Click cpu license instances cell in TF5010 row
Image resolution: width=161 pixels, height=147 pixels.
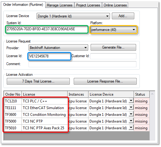78,128
